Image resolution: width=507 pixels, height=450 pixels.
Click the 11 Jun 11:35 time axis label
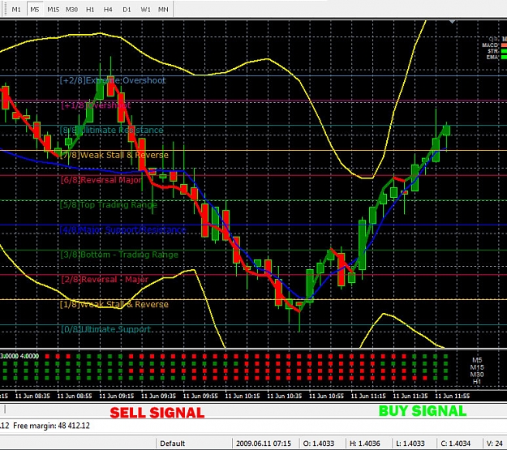[410, 396]
